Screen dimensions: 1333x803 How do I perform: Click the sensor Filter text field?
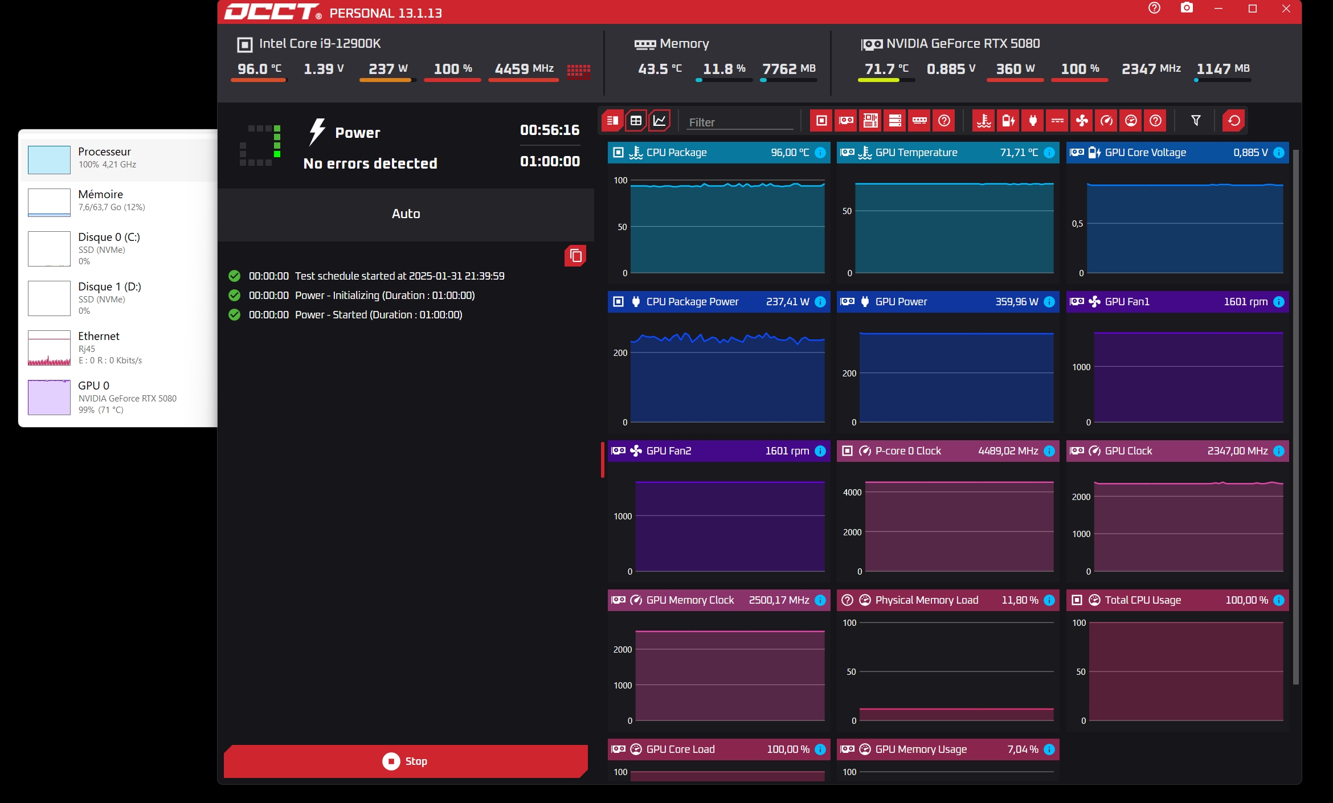[739, 122]
